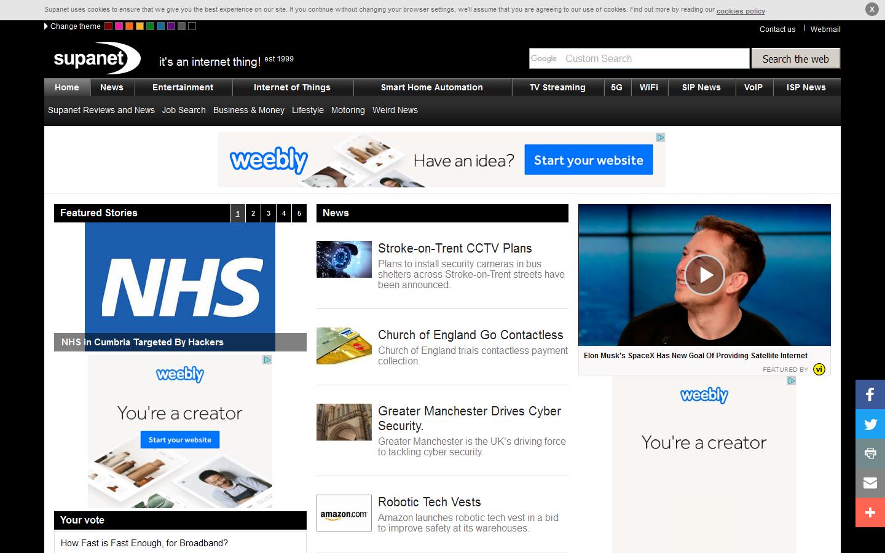Viewport: 885px width, 553px height.
Task: Open the credit cards article thumbnail
Action: pos(344,346)
